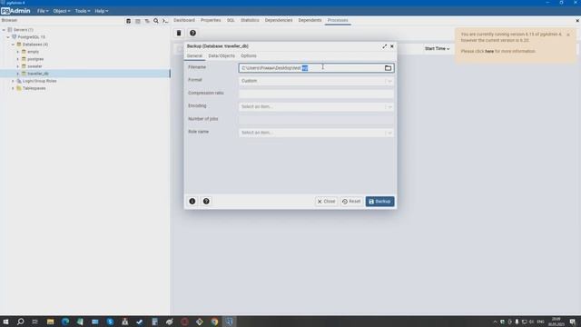Open File Explorer from the taskbar
Screen dimensions: 581x327
(51, 322)
